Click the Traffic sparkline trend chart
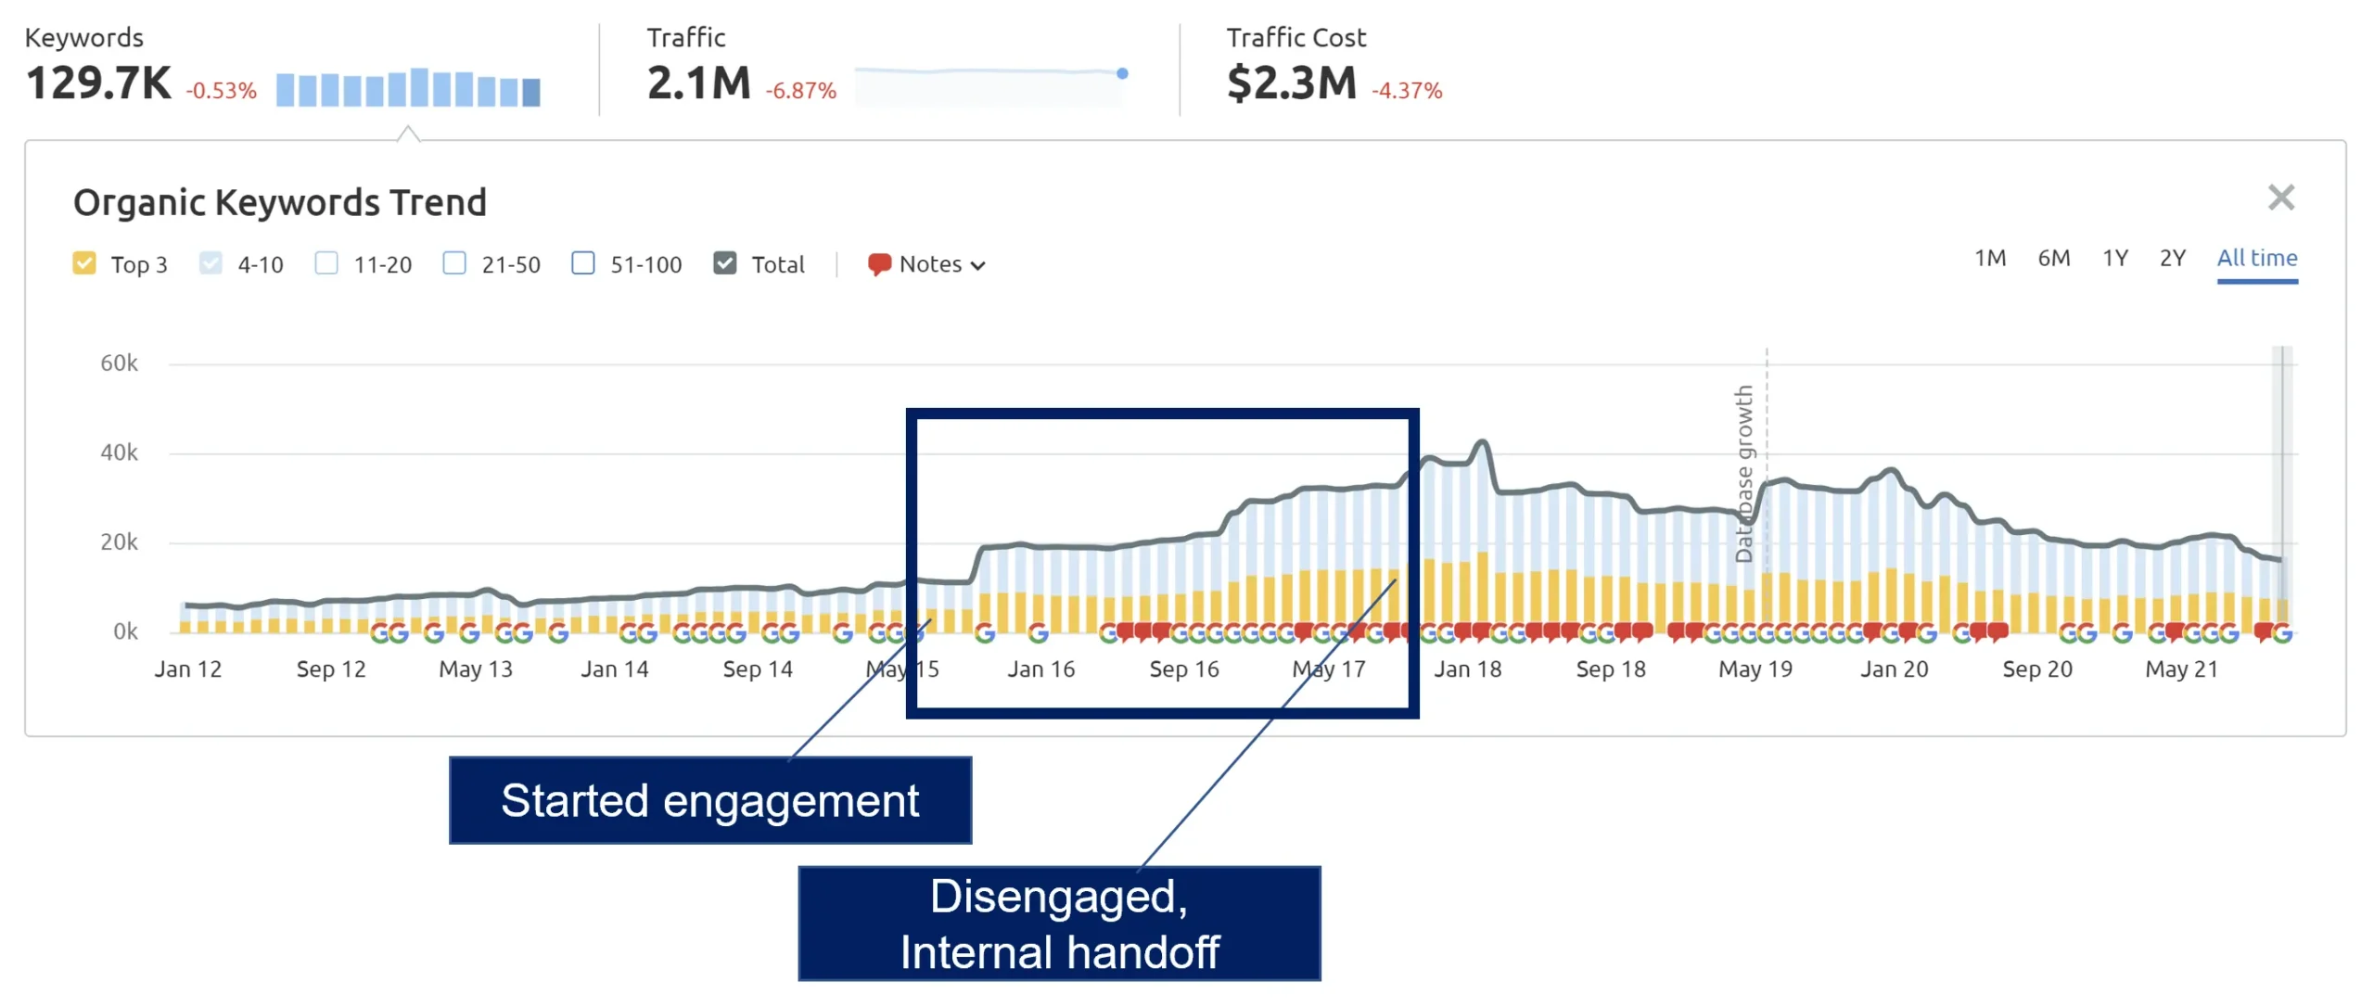Image resolution: width=2374 pixels, height=1006 pixels. pos(989,83)
